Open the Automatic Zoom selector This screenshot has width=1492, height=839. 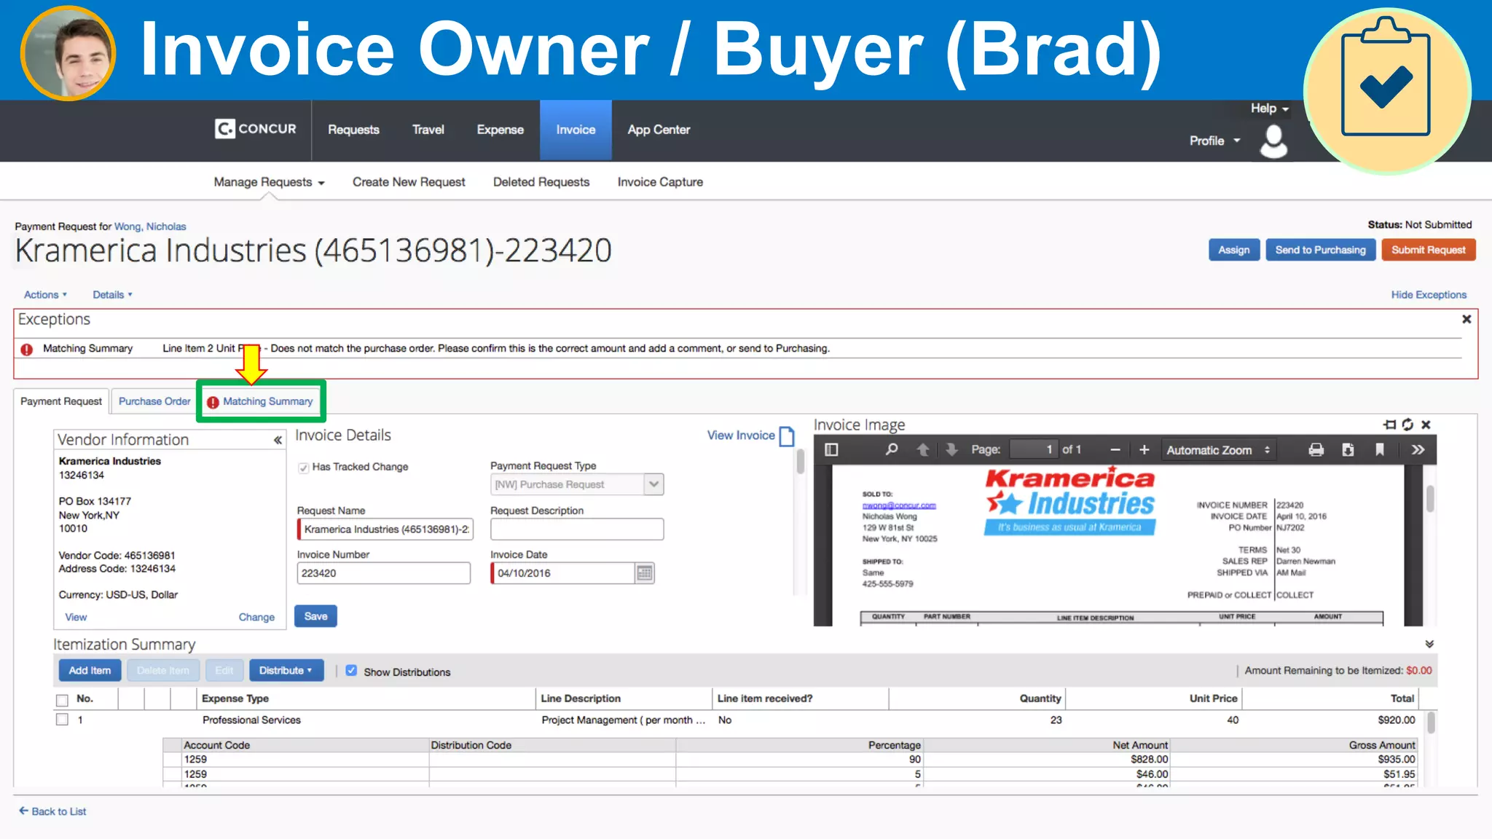click(x=1218, y=450)
